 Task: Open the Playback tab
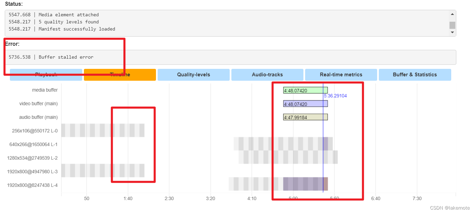tap(46, 75)
